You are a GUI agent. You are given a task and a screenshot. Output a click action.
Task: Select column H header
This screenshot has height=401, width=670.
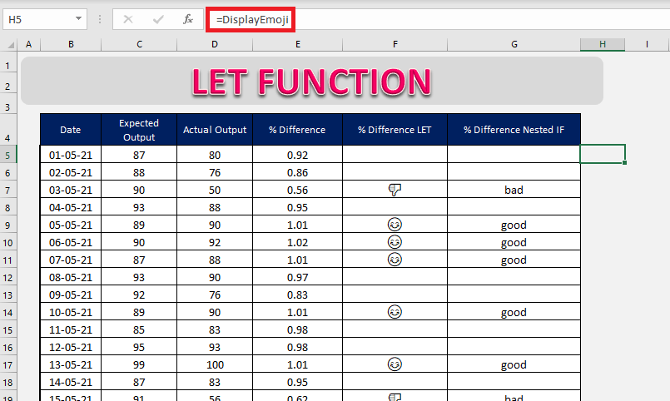tap(603, 44)
